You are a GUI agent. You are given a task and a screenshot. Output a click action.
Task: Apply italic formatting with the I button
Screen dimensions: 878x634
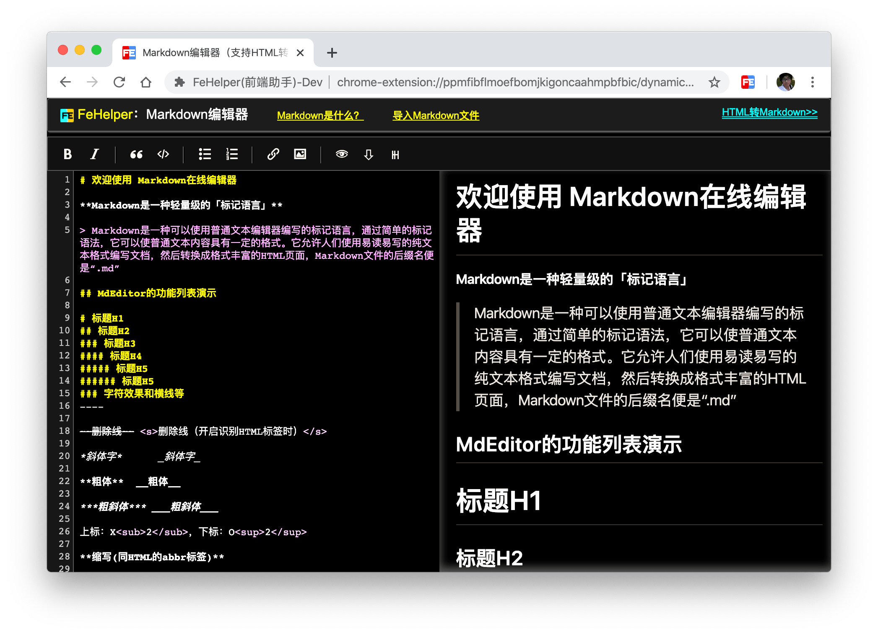tap(95, 155)
